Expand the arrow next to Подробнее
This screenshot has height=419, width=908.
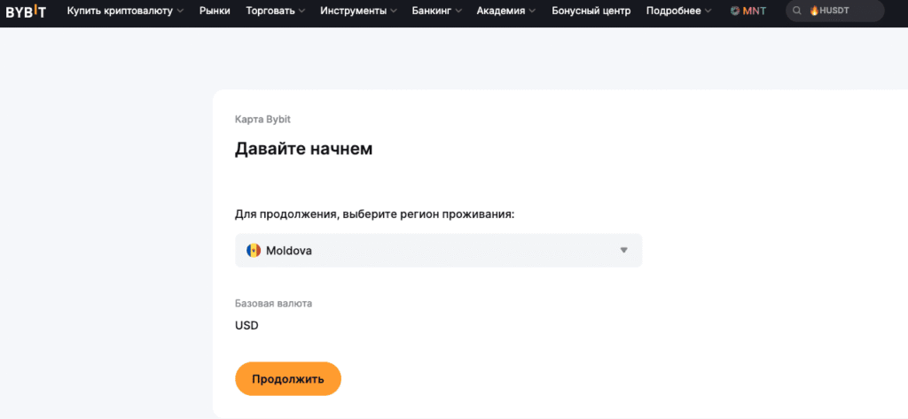pos(708,11)
